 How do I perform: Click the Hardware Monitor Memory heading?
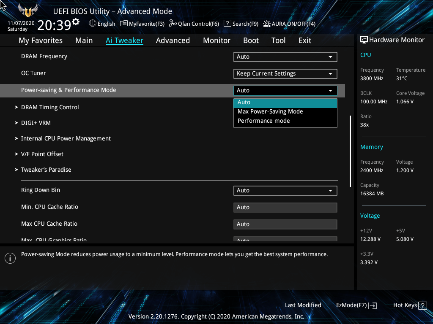[x=371, y=147]
